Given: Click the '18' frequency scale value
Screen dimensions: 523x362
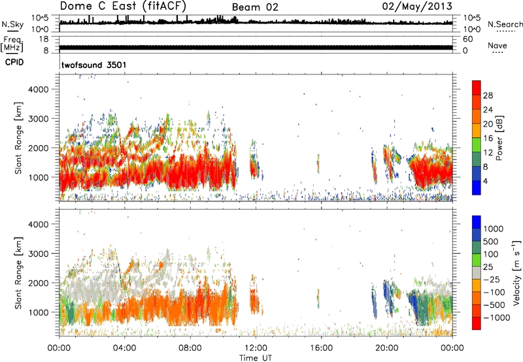Looking at the screenshot, I should (x=44, y=39).
